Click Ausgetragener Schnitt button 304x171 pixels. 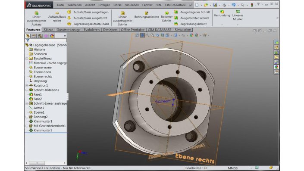(x=192, y=12)
